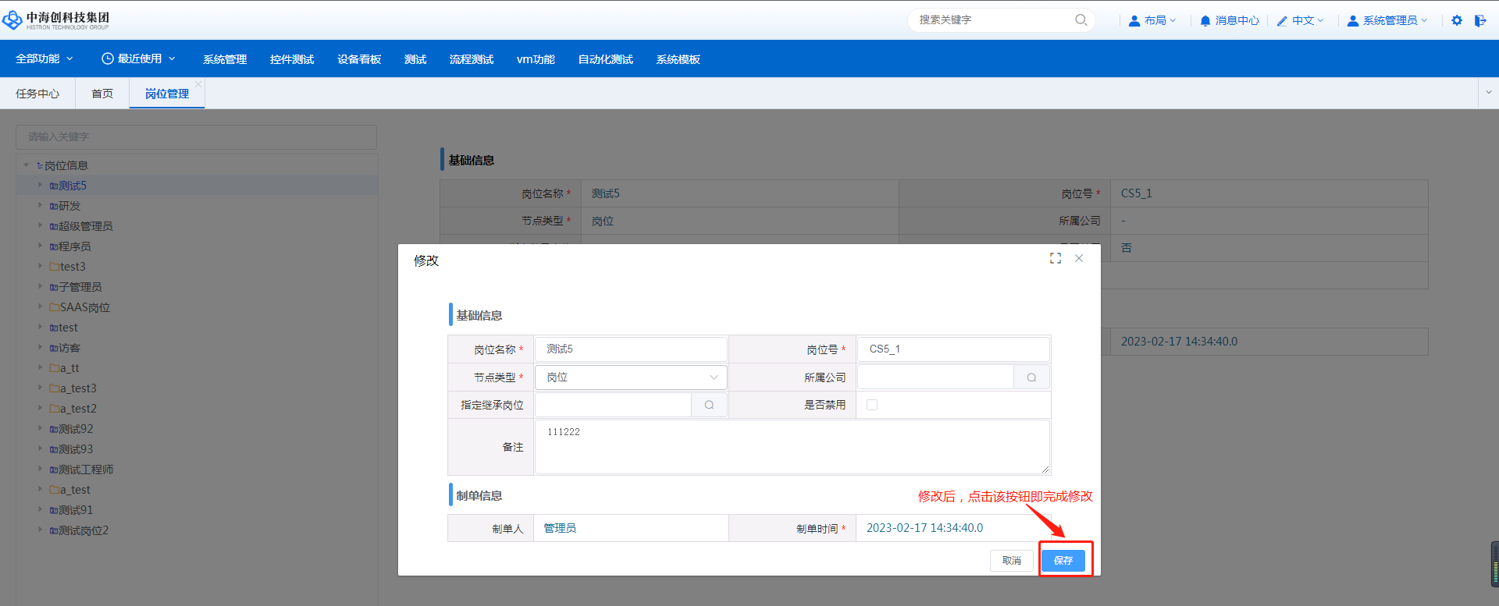Switch to the 首页 tab

pos(102,94)
